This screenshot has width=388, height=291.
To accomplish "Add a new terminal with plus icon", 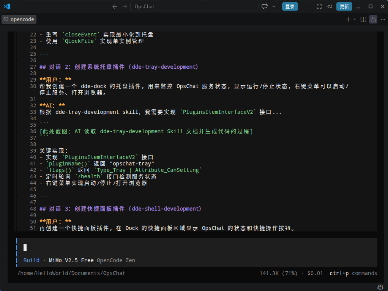I will 348,19.
